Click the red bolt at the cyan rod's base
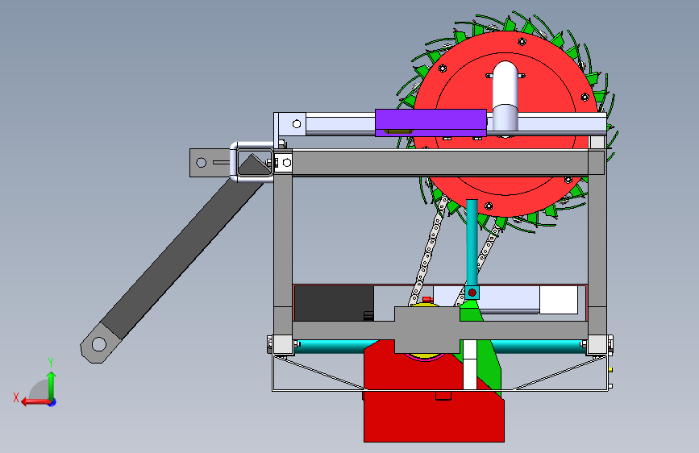699x453 pixels. (472, 293)
